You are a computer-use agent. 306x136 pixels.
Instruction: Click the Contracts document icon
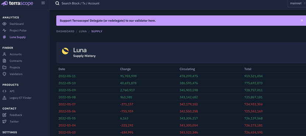pyautogui.click(x=4, y=61)
